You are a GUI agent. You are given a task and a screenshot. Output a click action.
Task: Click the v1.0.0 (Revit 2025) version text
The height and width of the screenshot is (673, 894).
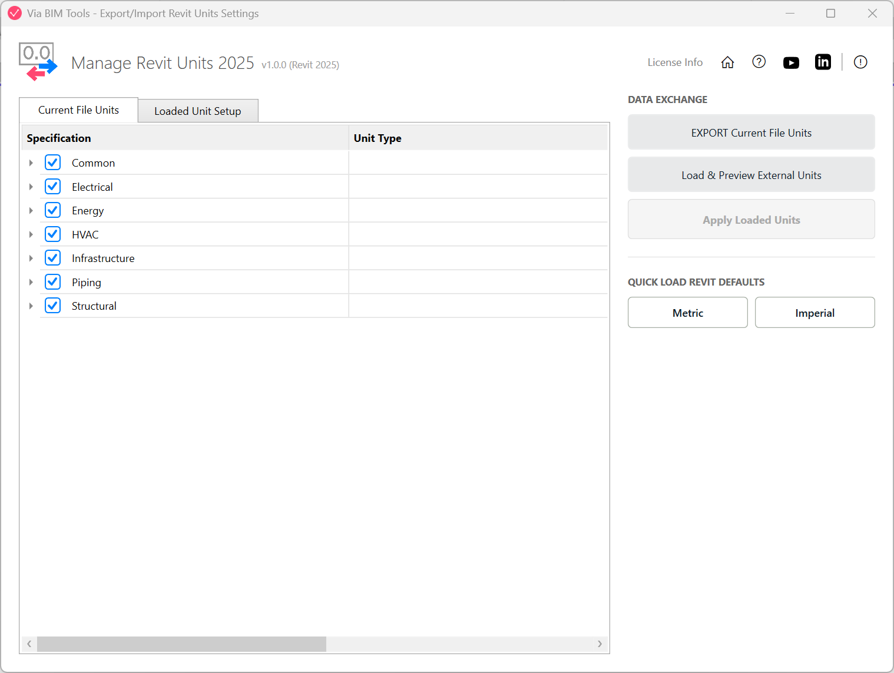(x=300, y=65)
